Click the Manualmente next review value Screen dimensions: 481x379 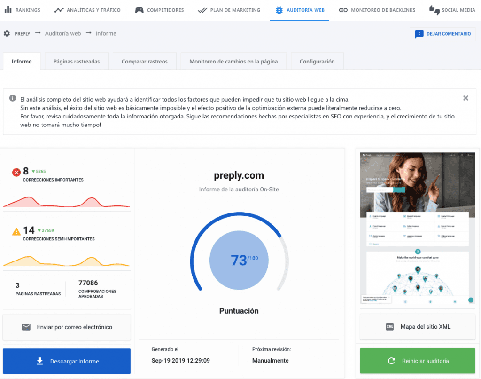(x=270, y=361)
